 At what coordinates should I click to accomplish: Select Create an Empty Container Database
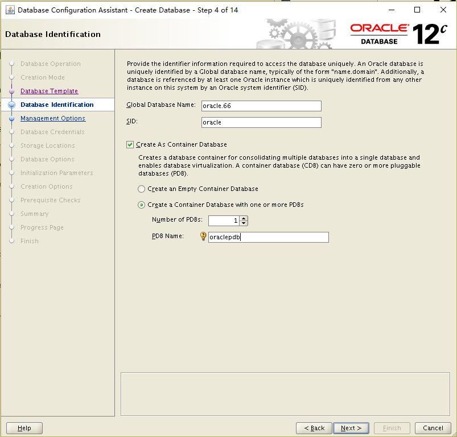141,189
